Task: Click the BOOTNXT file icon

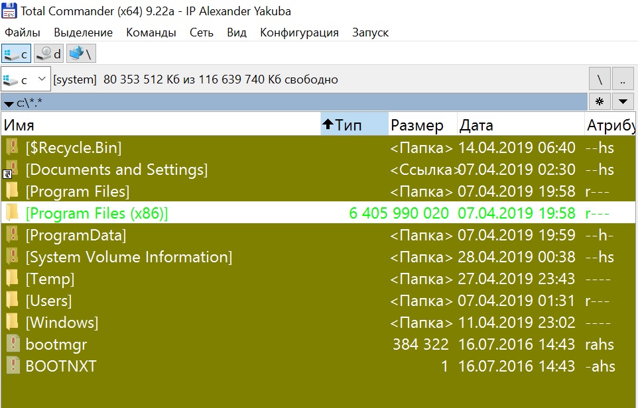Action: click(x=13, y=366)
